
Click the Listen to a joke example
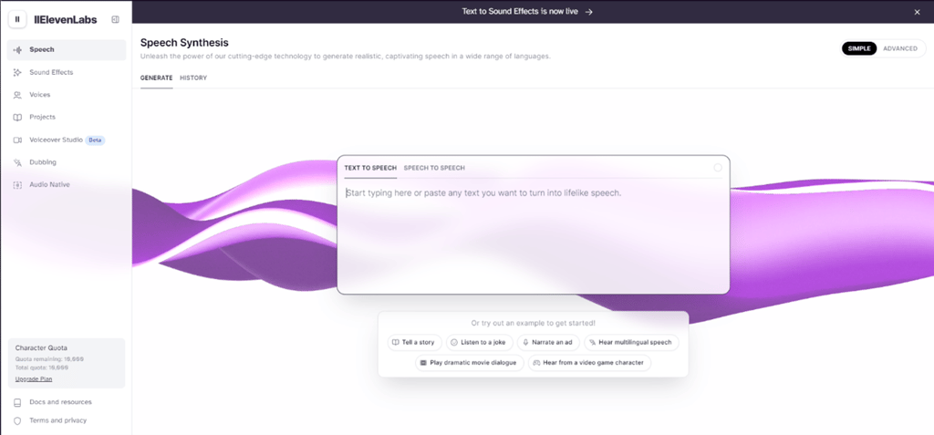click(479, 343)
